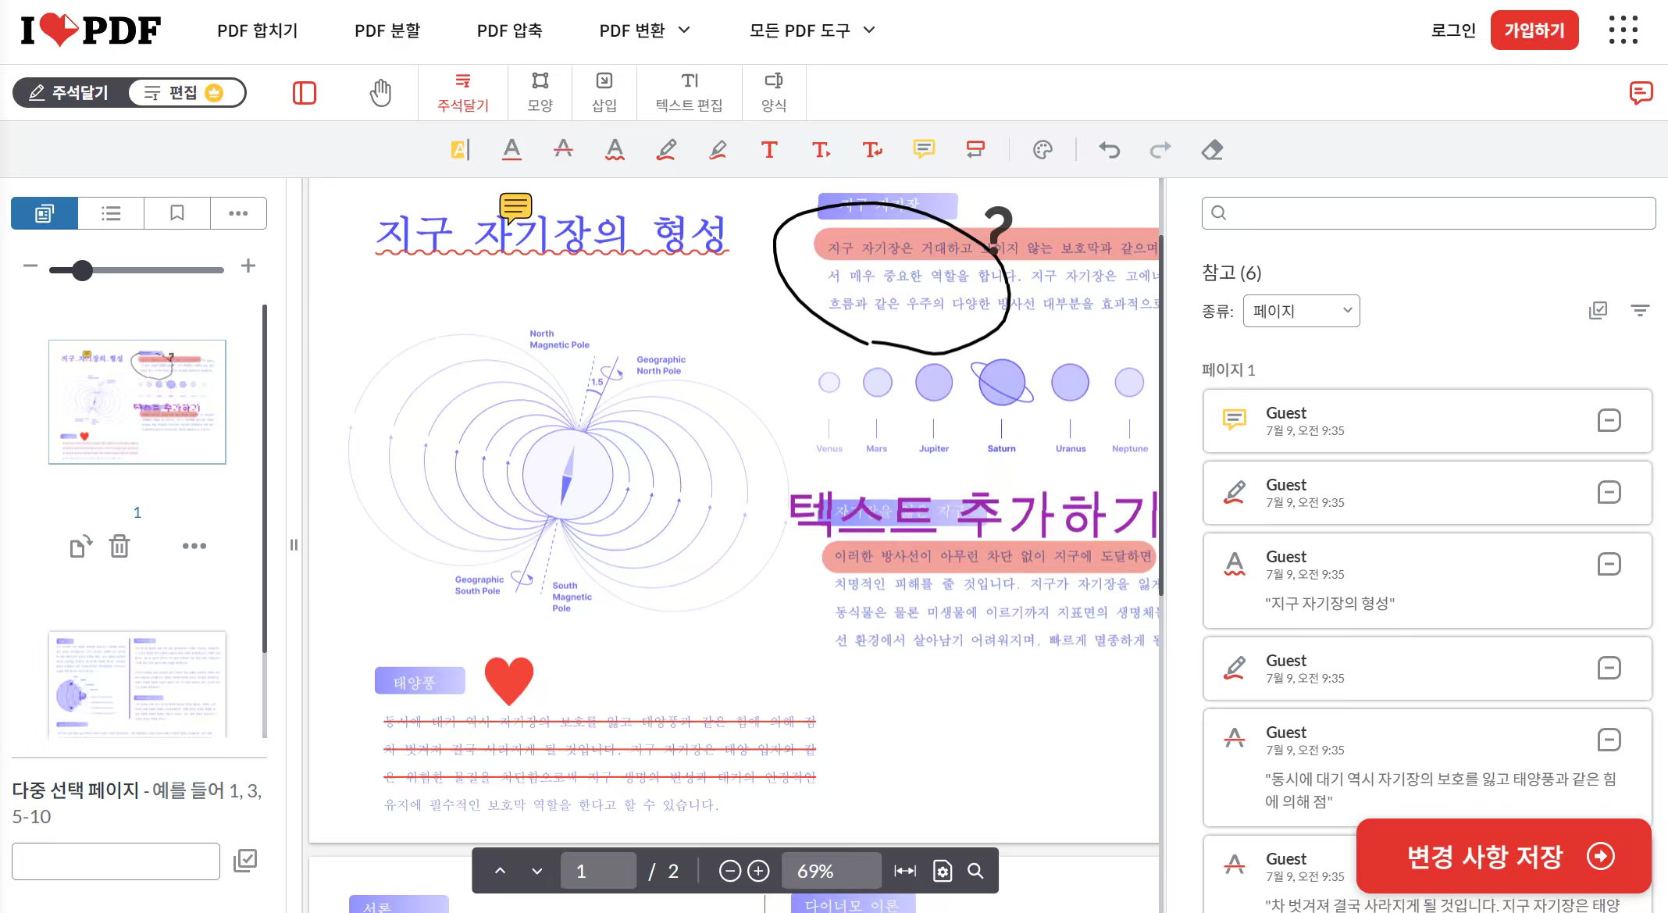Open the 69% zoom level dropdown
This screenshot has width=1668, height=913.
pos(832,871)
